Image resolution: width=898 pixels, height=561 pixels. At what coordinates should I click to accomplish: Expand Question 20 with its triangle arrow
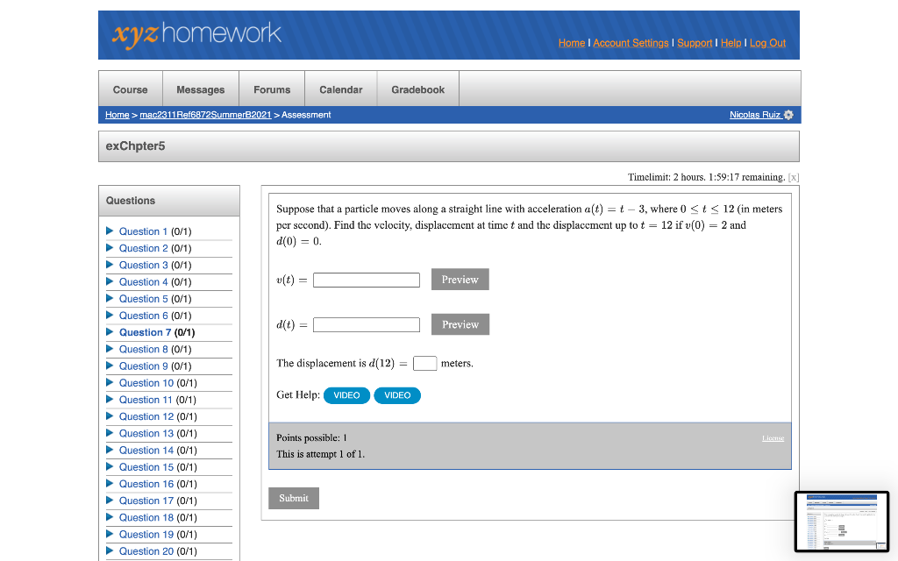pyautogui.click(x=109, y=550)
